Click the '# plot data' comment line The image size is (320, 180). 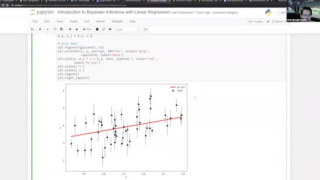68,44
